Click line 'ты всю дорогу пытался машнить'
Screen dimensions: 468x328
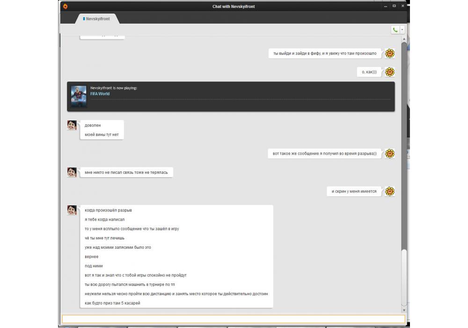(x=130, y=284)
